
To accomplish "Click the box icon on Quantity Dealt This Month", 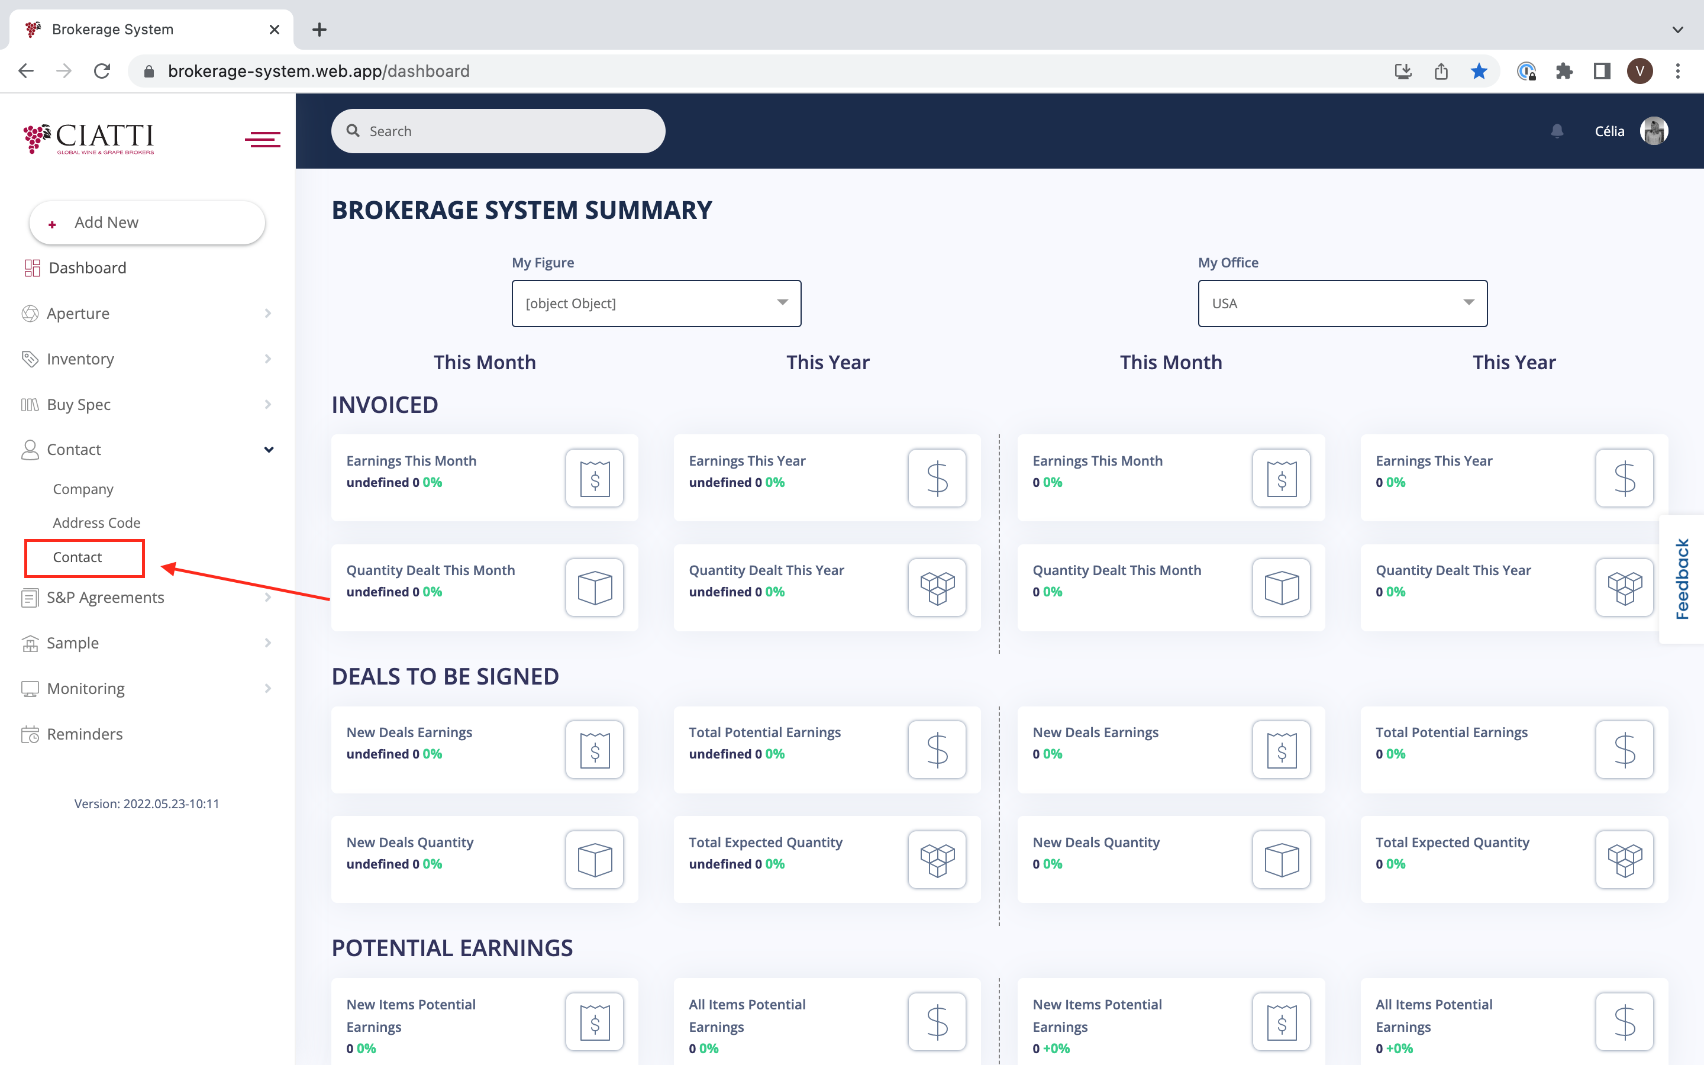I will 594,588.
